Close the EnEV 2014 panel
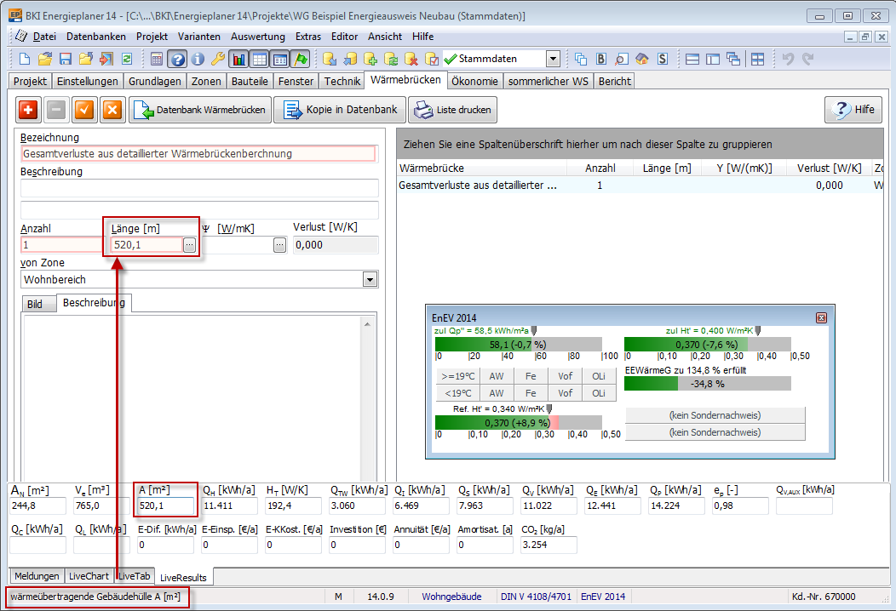The height and width of the screenshot is (611, 896). (x=821, y=317)
